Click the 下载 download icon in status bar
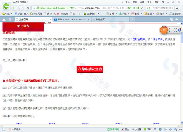Image resolution: width=183 pixels, height=132 pixels. pyautogui.click(x=148, y=129)
